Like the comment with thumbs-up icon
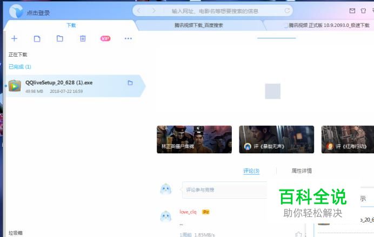374x237 pixels. click(298, 234)
